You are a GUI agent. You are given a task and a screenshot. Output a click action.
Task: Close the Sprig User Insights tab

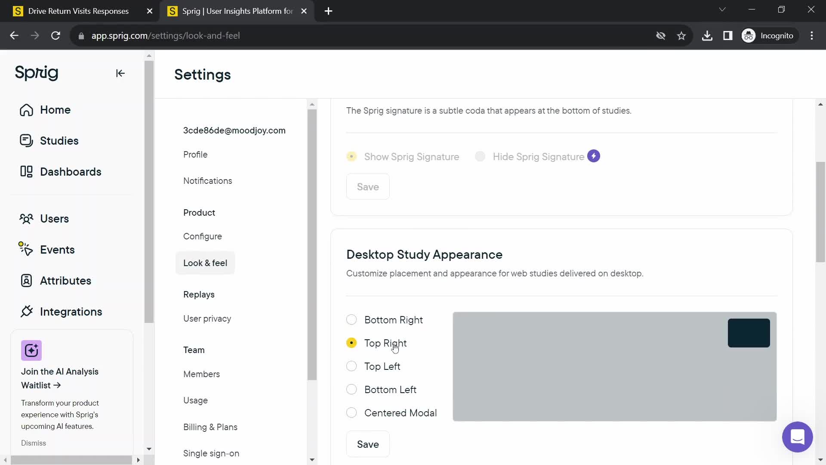coord(304,11)
